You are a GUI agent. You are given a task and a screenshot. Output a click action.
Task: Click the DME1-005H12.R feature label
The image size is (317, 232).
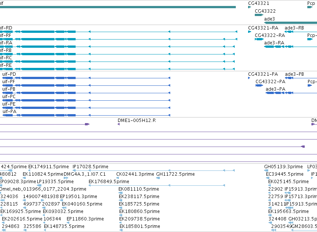tap(137, 120)
